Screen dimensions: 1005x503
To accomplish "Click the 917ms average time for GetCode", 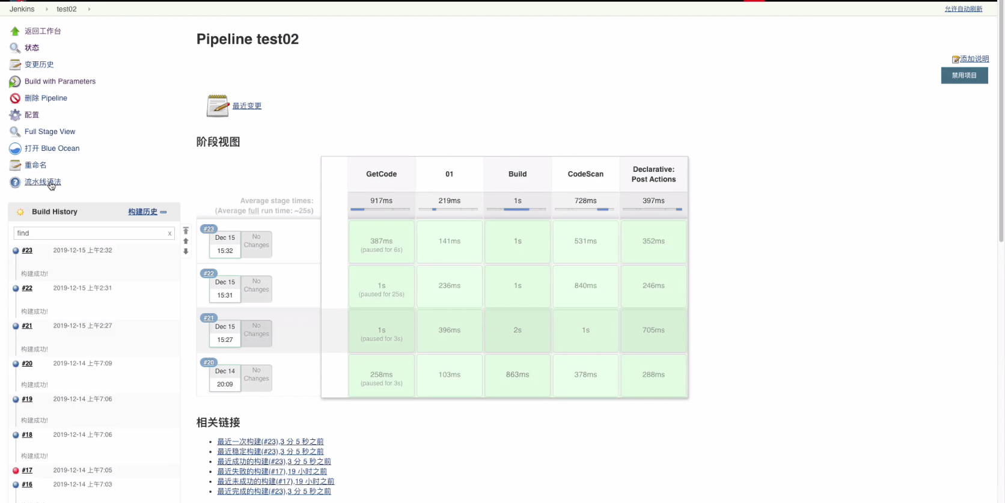I will click(382, 201).
